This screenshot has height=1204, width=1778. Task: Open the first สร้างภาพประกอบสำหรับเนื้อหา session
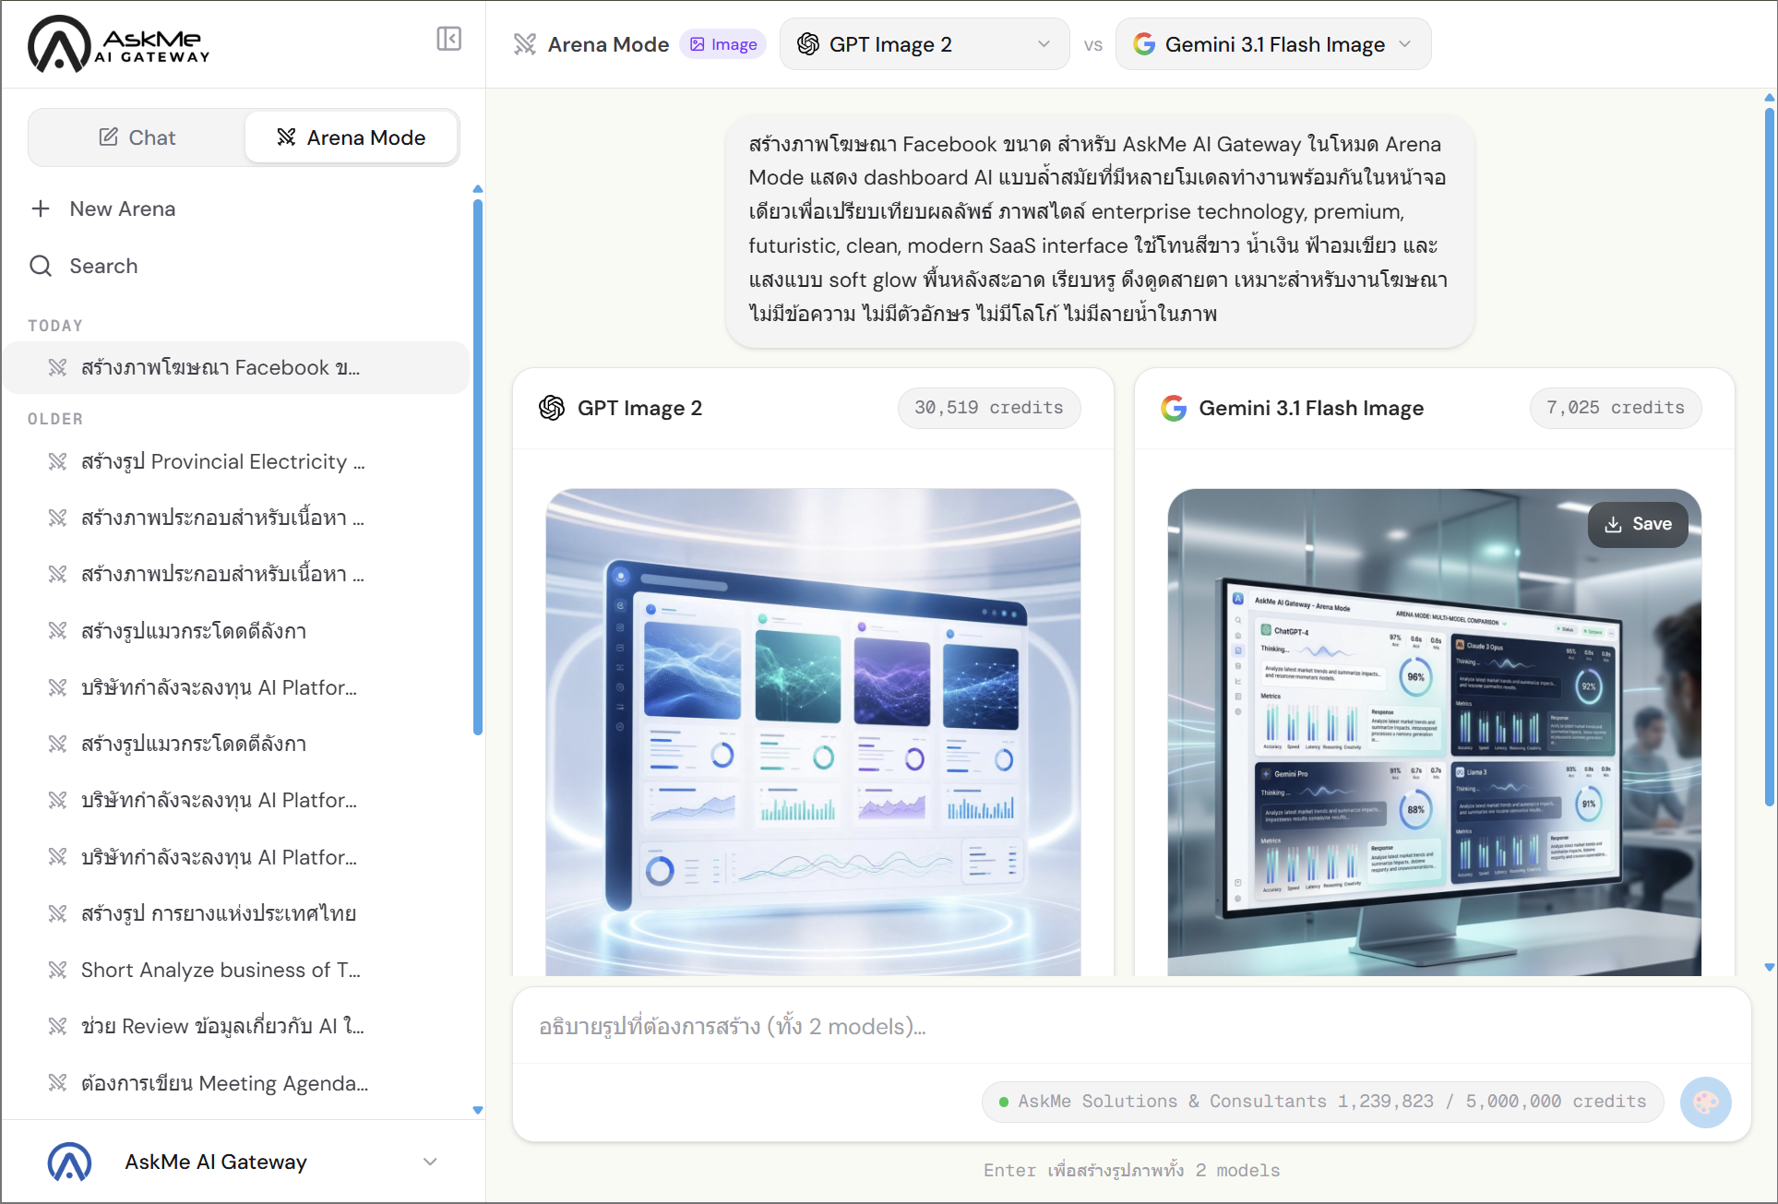click(x=236, y=518)
